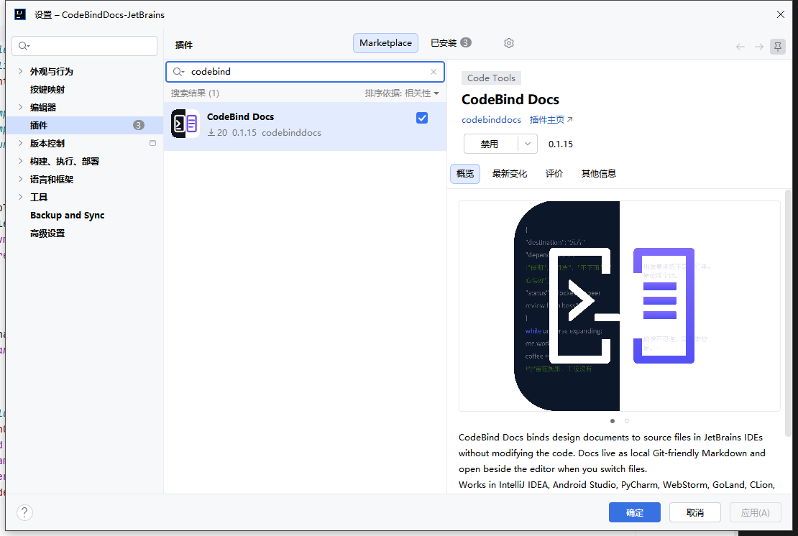798x536 pixels.
Task: Click the CodeBind Docs plugin logo in list
Action: [185, 124]
